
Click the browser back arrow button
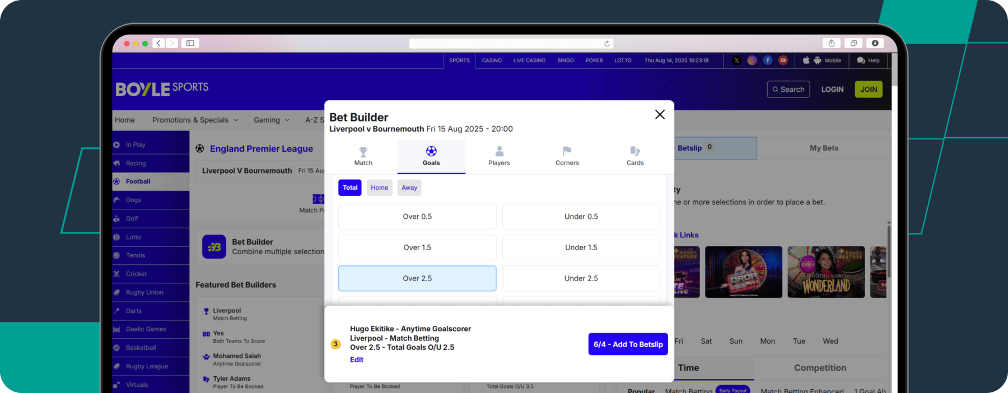(x=158, y=43)
